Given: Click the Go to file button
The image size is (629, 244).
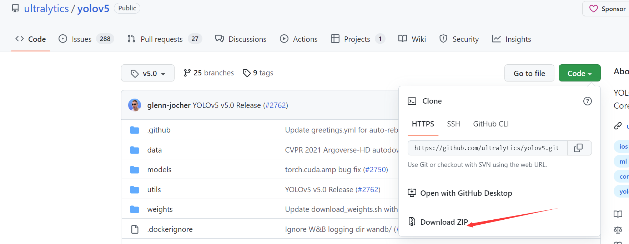Looking at the screenshot, I should coord(529,73).
